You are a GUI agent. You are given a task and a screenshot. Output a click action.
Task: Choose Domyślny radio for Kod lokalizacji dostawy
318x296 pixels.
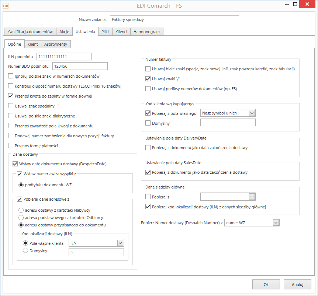[x=25, y=251]
